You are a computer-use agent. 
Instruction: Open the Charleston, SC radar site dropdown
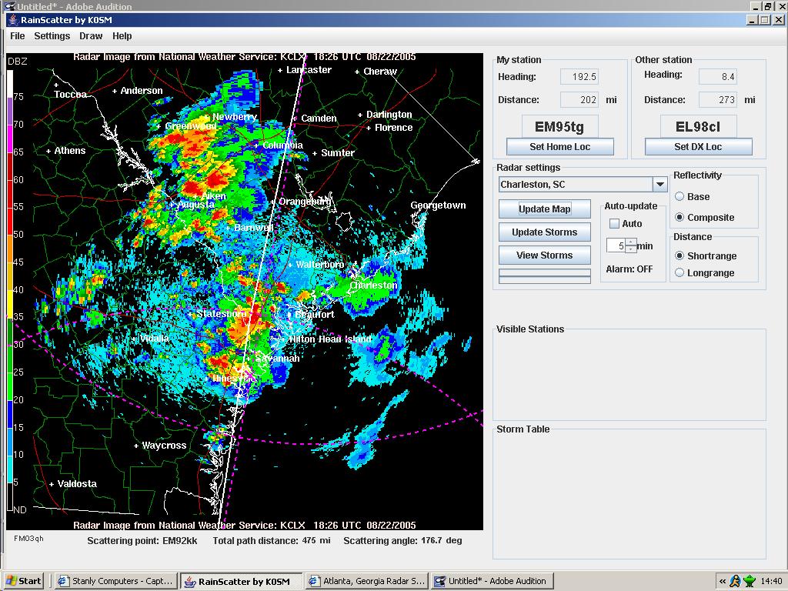tap(659, 185)
